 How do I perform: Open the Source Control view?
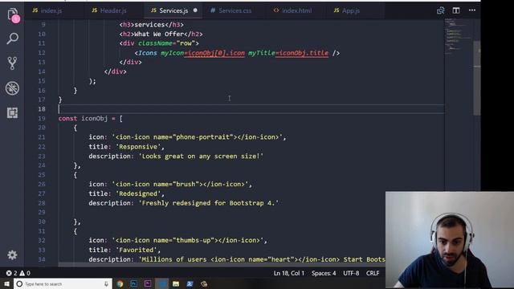click(13, 63)
